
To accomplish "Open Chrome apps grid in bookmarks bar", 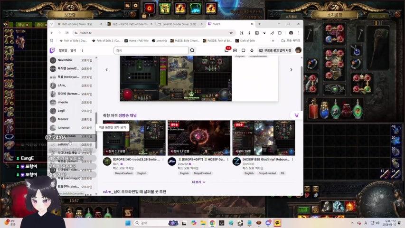I will 51,40.
